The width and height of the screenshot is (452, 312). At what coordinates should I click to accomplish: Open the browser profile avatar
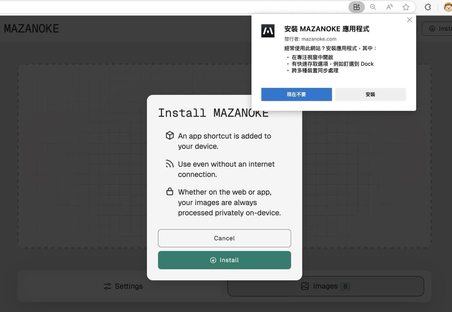click(x=448, y=7)
